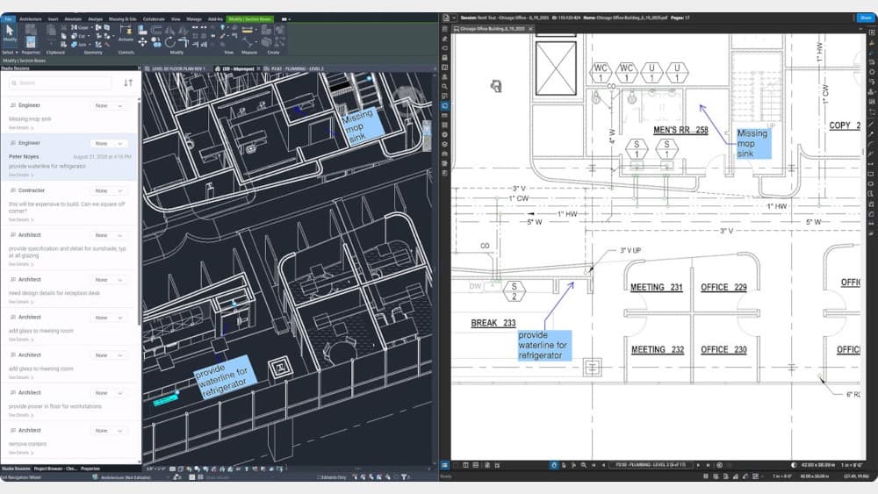Viewport: 878px width, 494px height.
Task: Select the 'provide waterline for refrigerator' PDF markup
Action: (x=543, y=345)
